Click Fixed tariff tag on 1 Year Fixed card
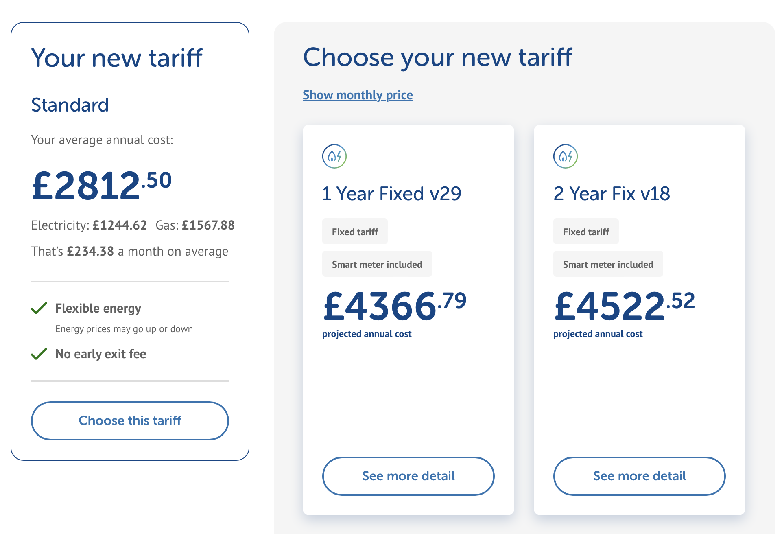The height and width of the screenshot is (534, 782). coord(355,232)
